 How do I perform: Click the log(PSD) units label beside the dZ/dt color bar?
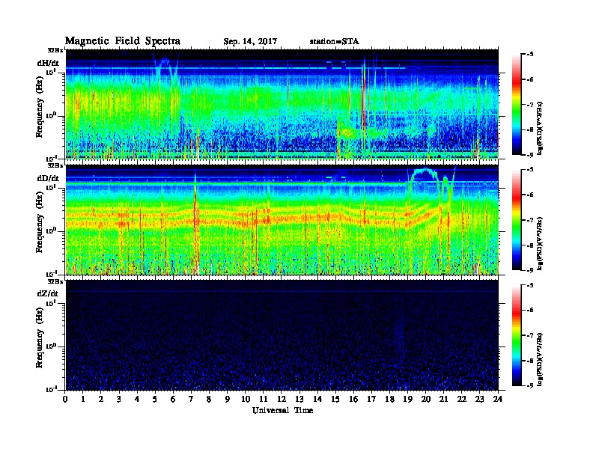(x=541, y=359)
